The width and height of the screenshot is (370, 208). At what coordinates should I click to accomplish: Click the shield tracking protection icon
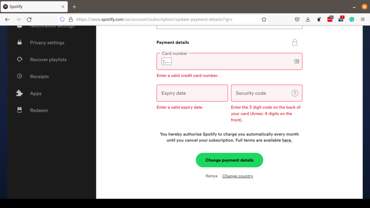(x=62, y=19)
